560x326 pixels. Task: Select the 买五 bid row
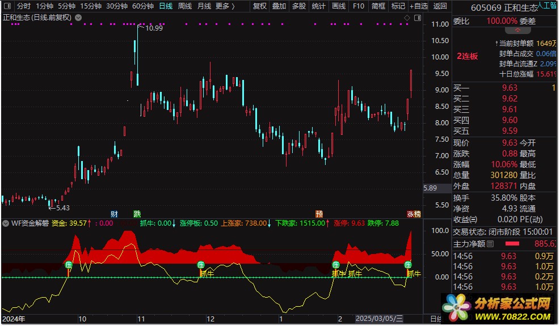504,131
